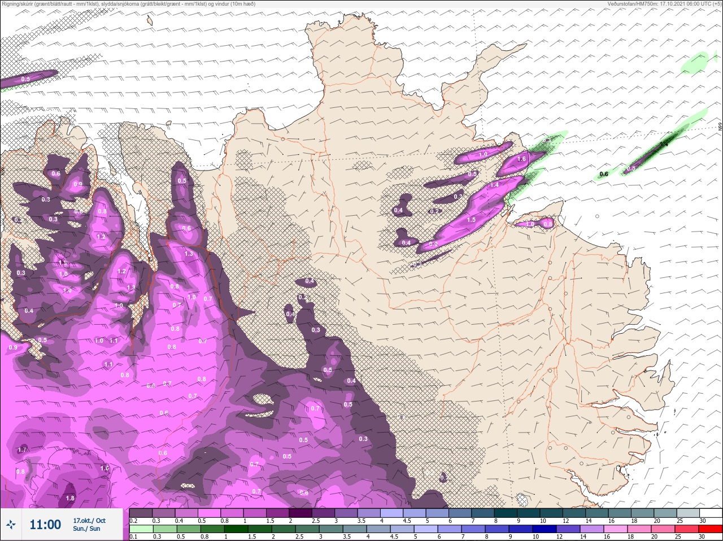Click the 'Sun./ Sun' weekday label
Viewport: 723px width, 541px height.
(x=86, y=529)
